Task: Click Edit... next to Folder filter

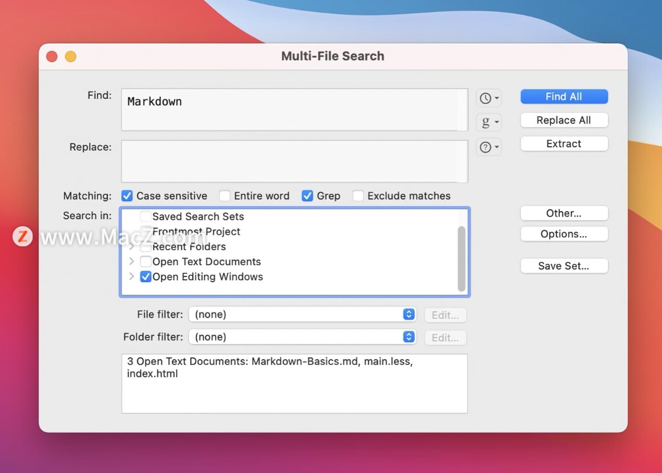Action: pyautogui.click(x=445, y=338)
